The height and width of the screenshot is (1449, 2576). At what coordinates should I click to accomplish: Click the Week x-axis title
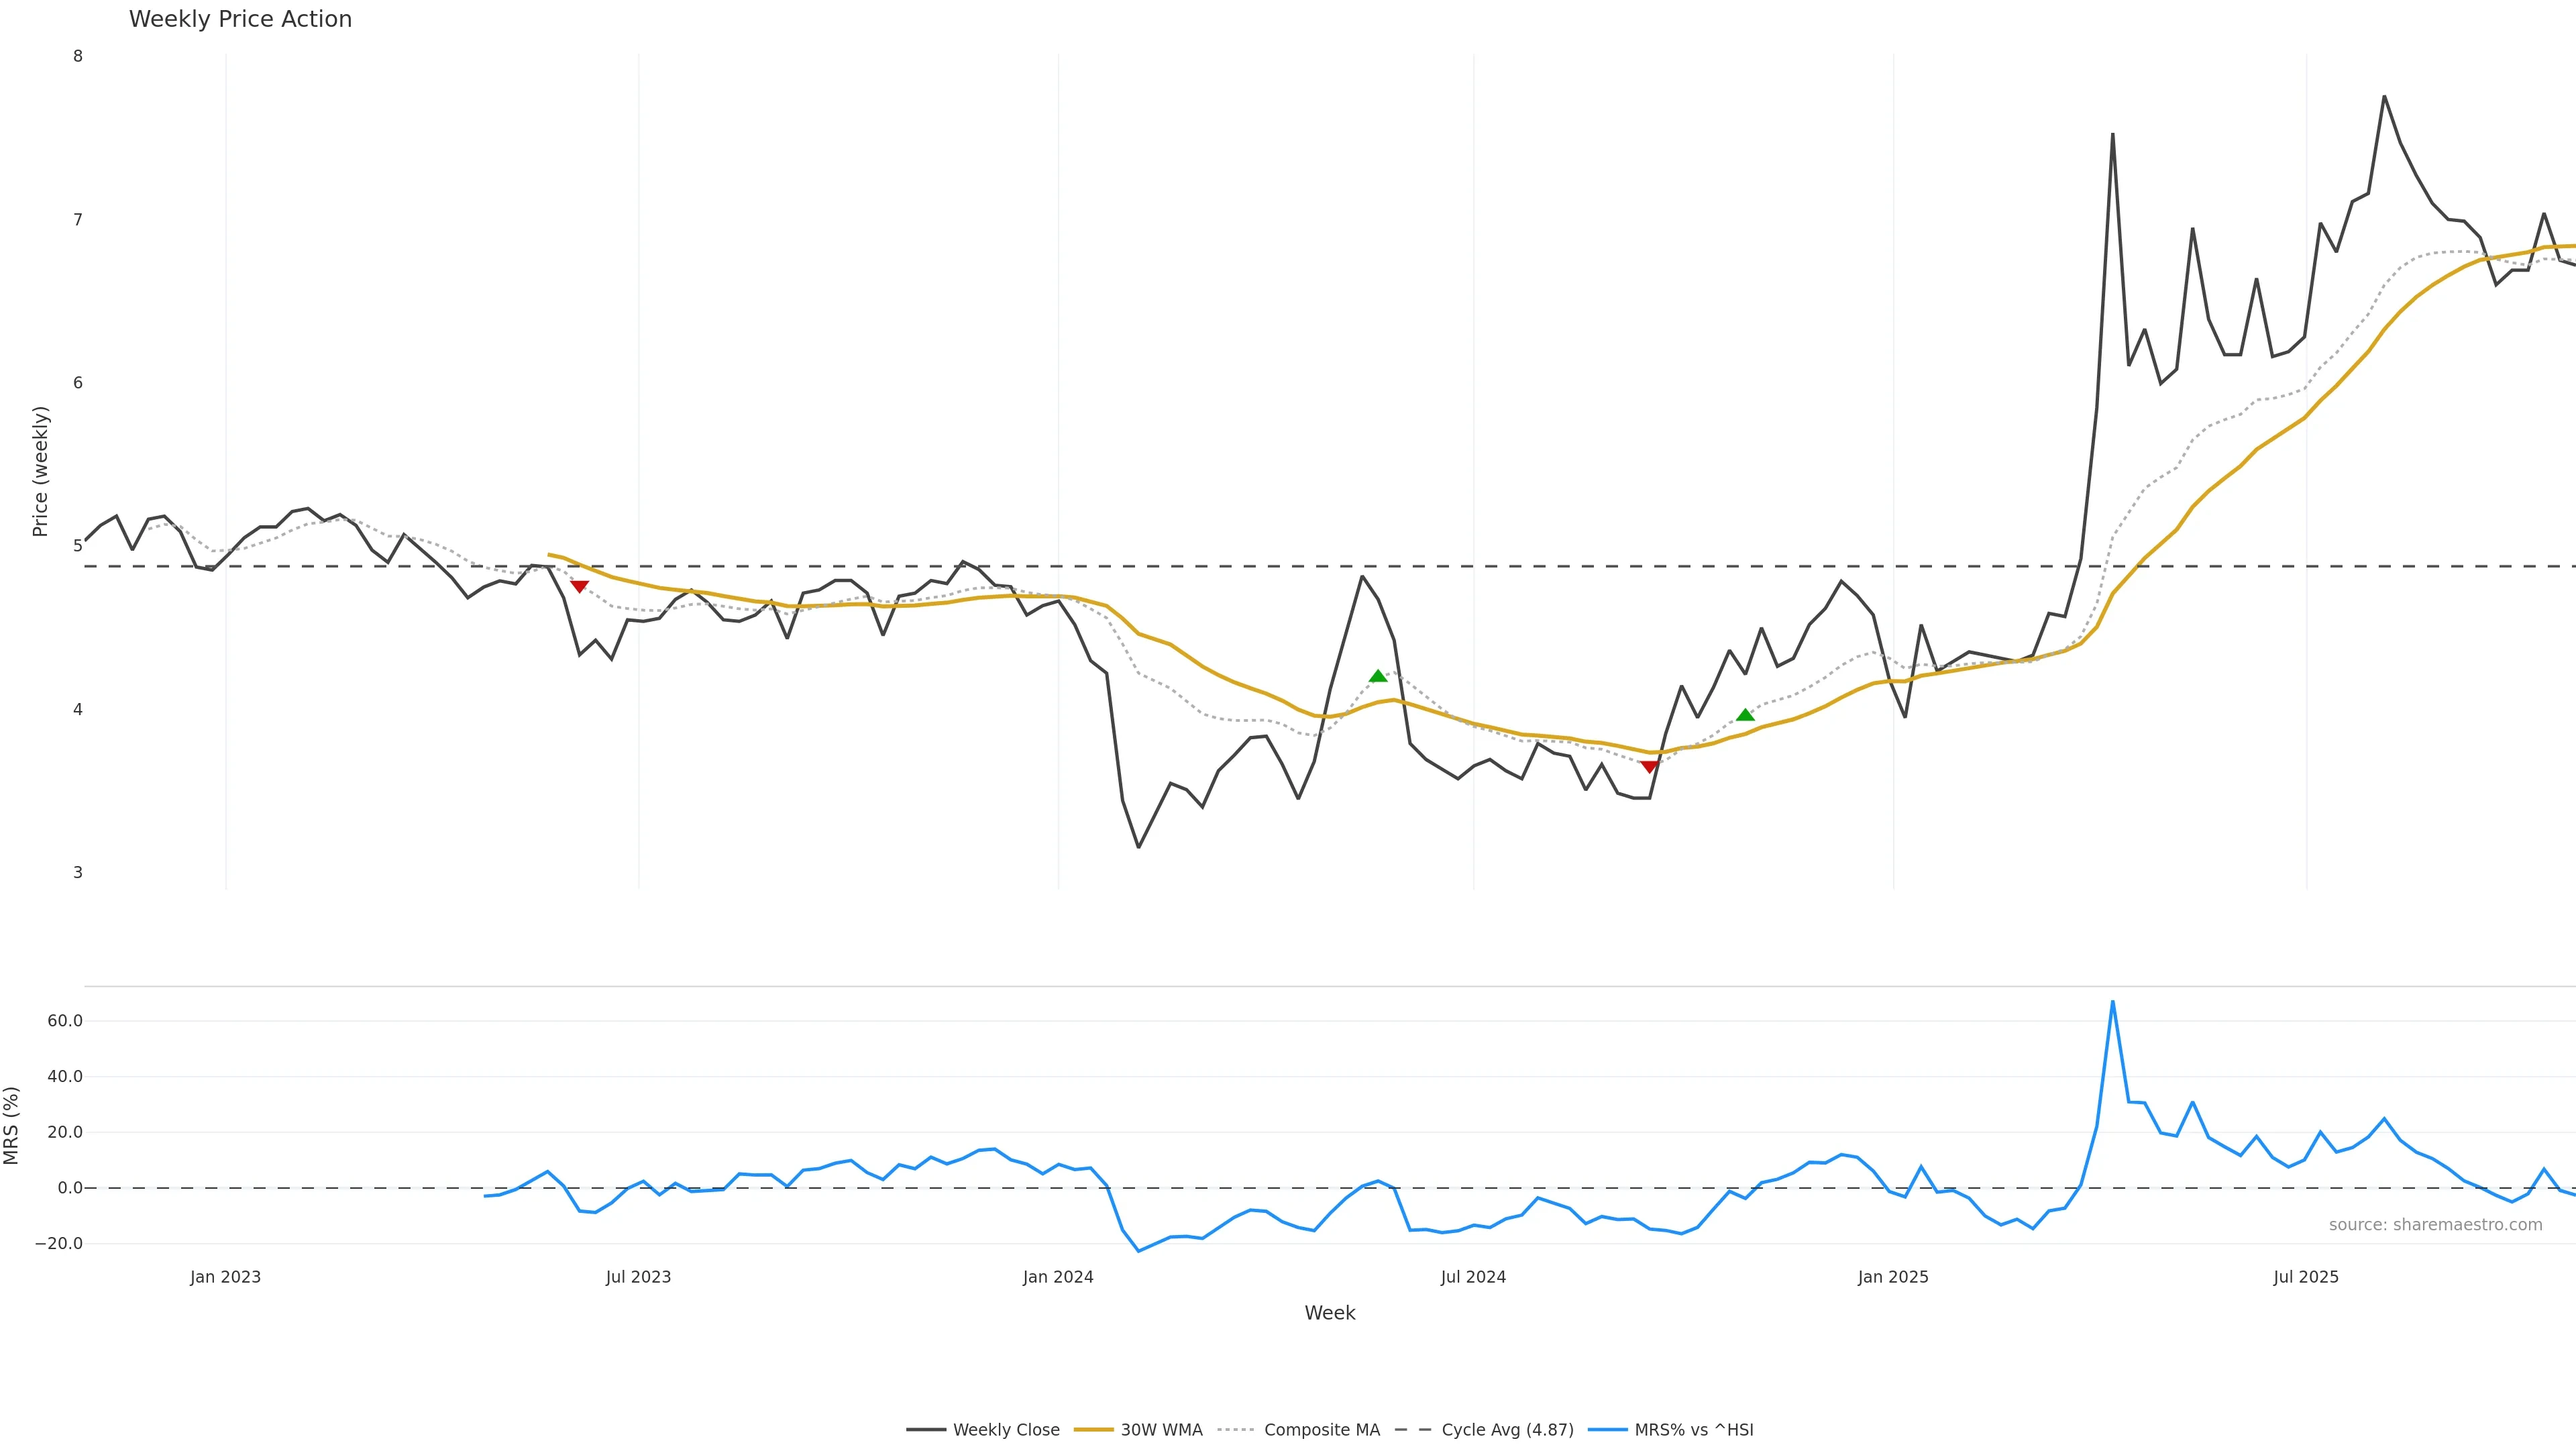[x=1329, y=1313]
